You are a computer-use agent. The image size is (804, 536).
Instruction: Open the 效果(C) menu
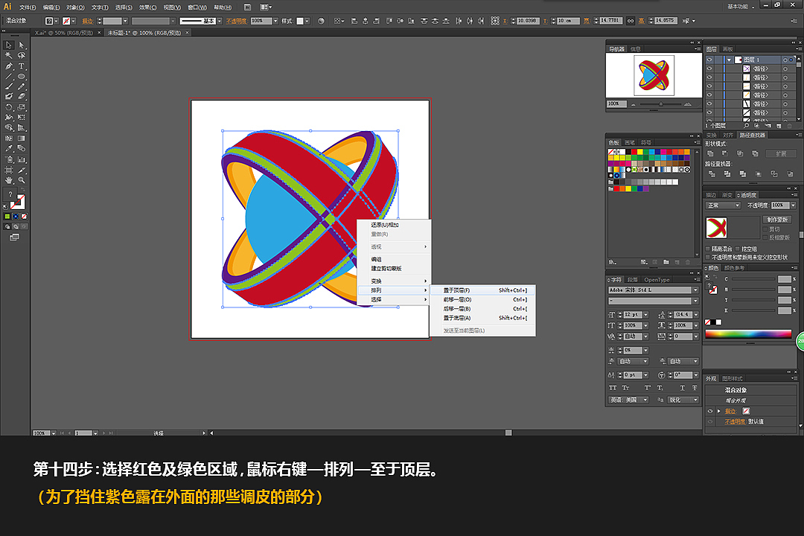[147, 7]
